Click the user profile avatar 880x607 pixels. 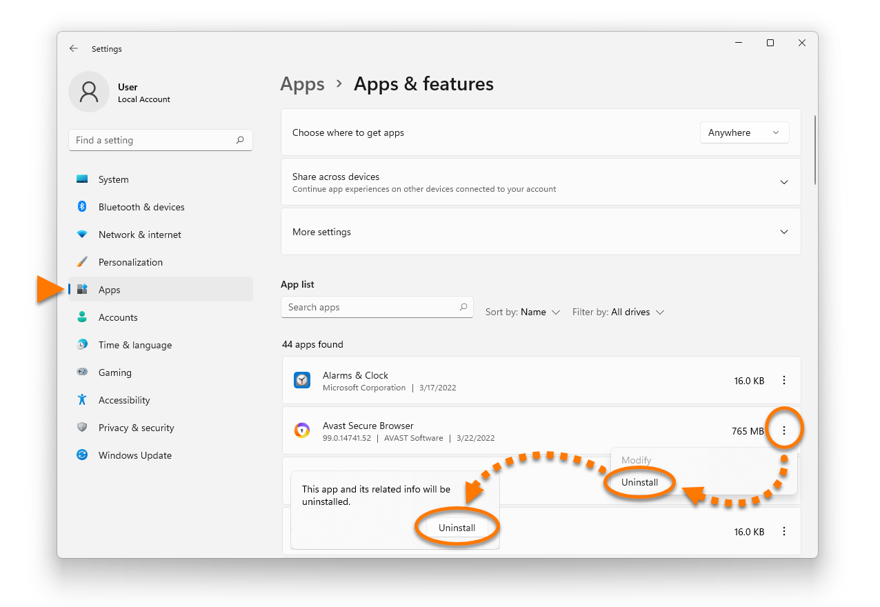point(89,92)
